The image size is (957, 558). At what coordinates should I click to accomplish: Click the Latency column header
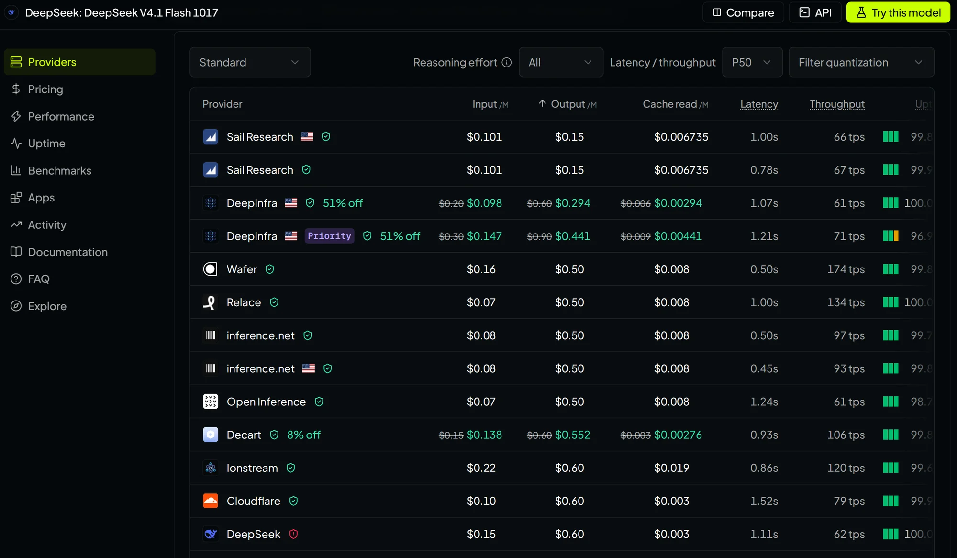(759, 104)
